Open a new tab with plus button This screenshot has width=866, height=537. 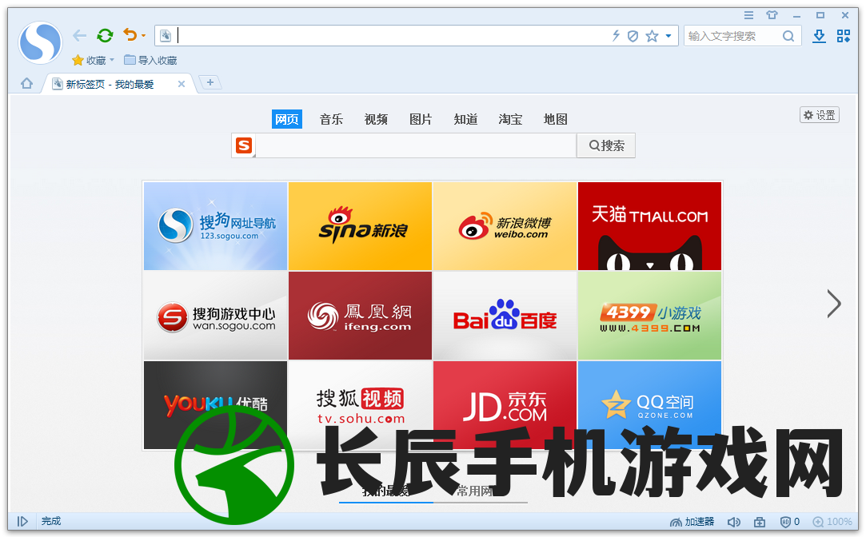pos(210,82)
